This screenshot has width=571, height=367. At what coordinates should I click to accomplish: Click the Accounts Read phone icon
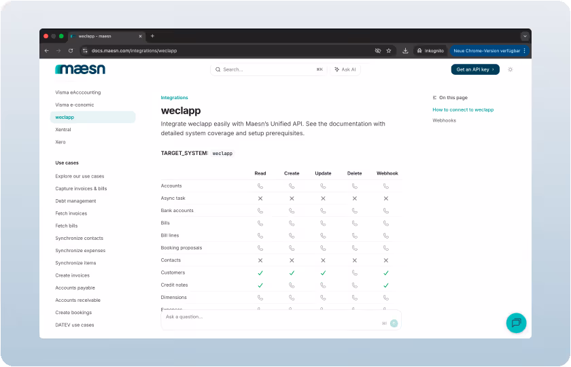coord(260,186)
